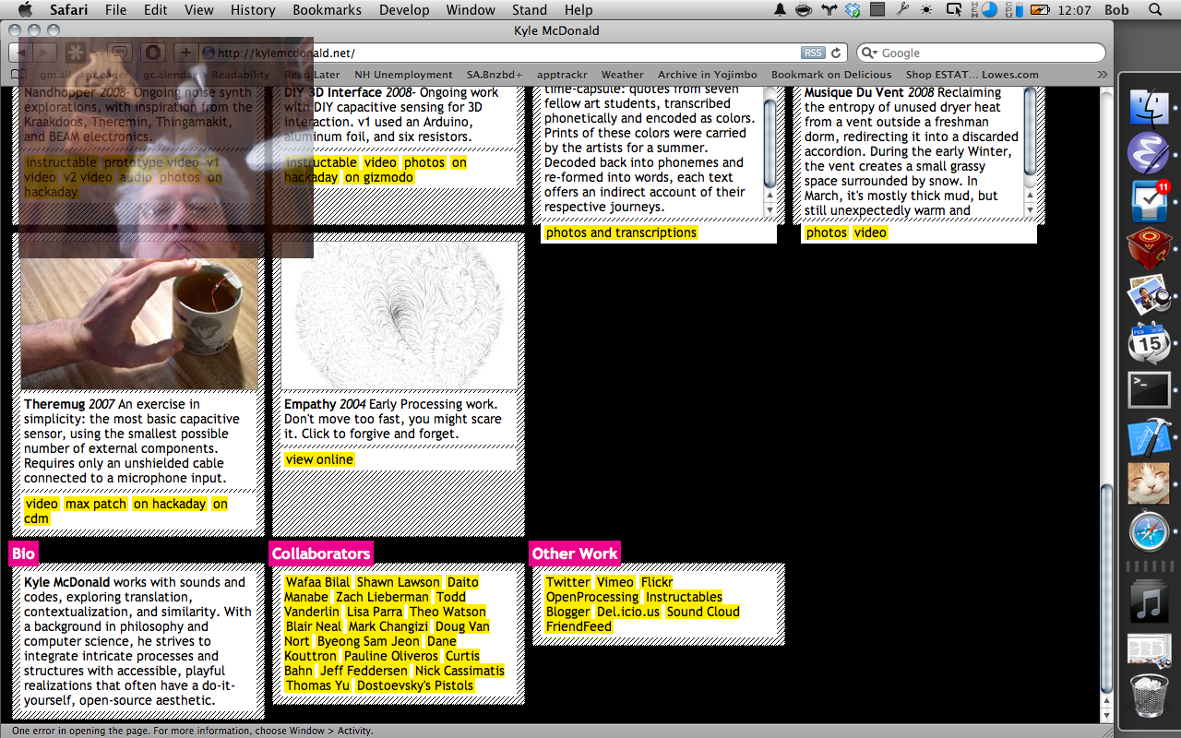Image resolution: width=1181 pixels, height=738 pixels.
Task: Open the Bob user menu
Action: 1116,10
